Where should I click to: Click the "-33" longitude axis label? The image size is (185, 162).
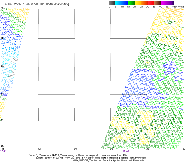[147, 149]
